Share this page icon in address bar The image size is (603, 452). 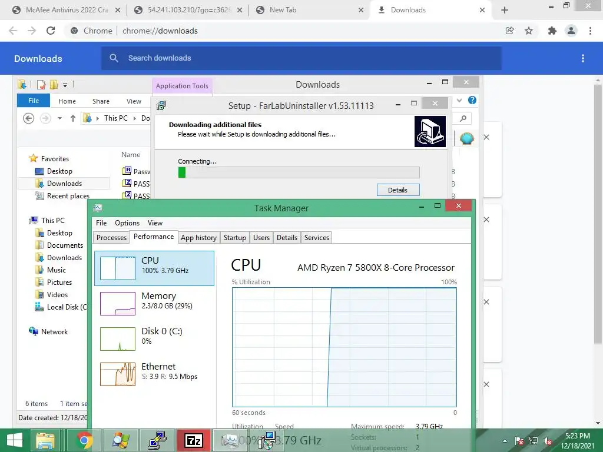point(509,31)
